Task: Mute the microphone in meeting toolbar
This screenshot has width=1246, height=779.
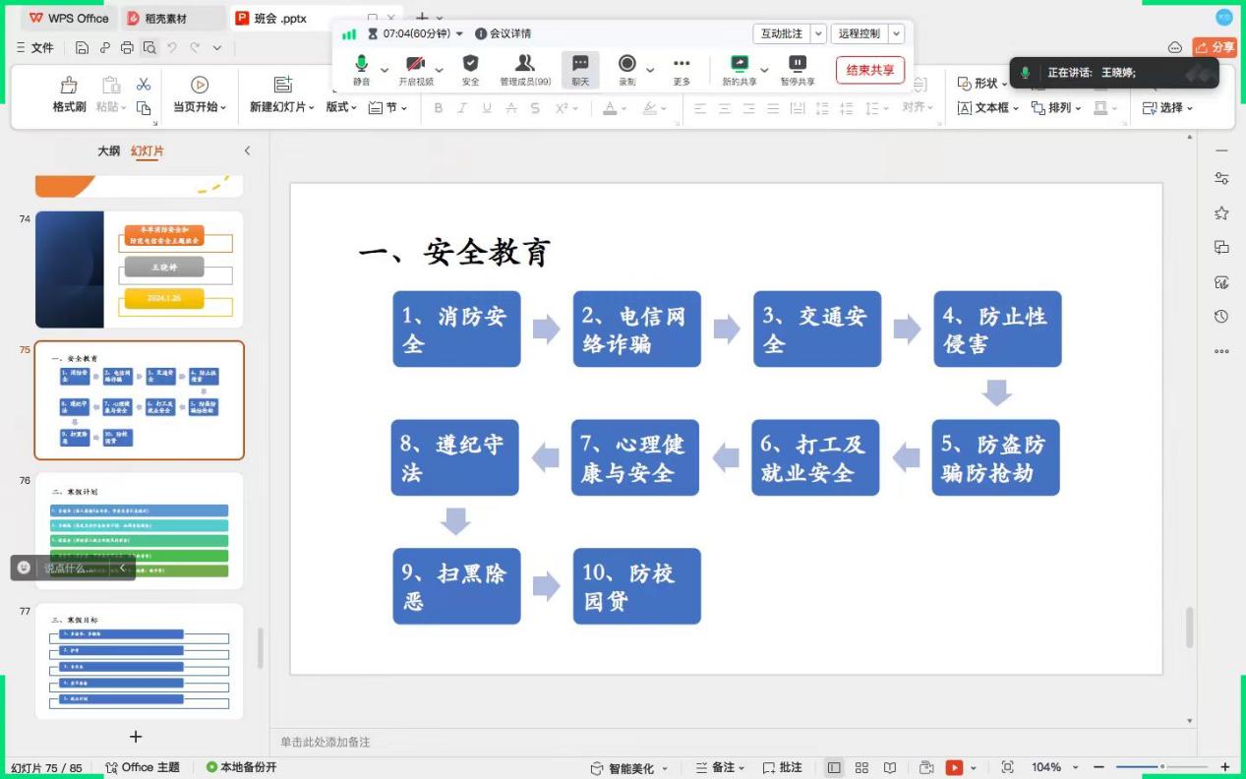Action: (x=361, y=65)
